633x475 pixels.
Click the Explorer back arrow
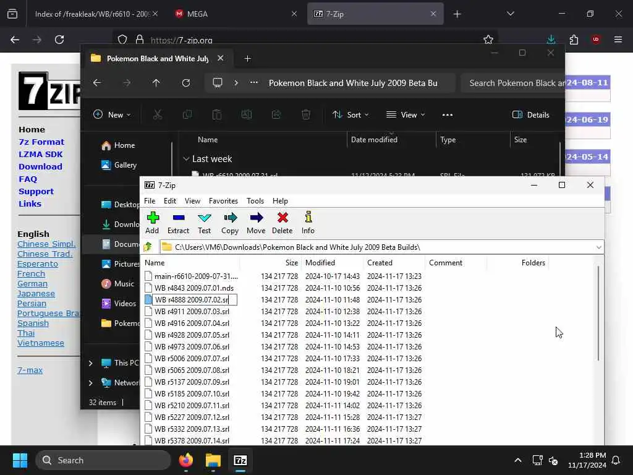pyautogui.click(x=97, y=83)
